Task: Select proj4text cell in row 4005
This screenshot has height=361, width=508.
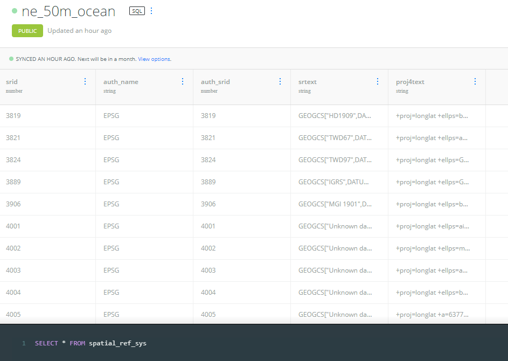Action: click(x=437, y=314)
